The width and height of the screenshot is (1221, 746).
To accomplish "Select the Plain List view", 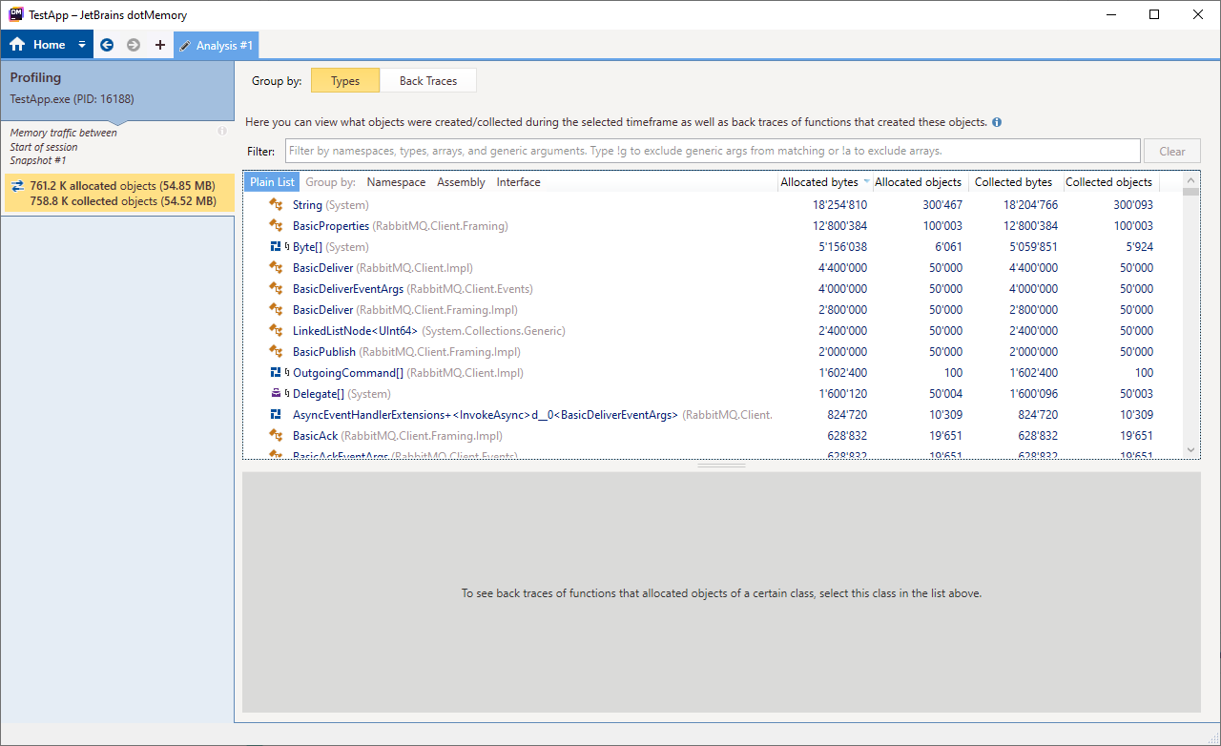I will (272, 182).
